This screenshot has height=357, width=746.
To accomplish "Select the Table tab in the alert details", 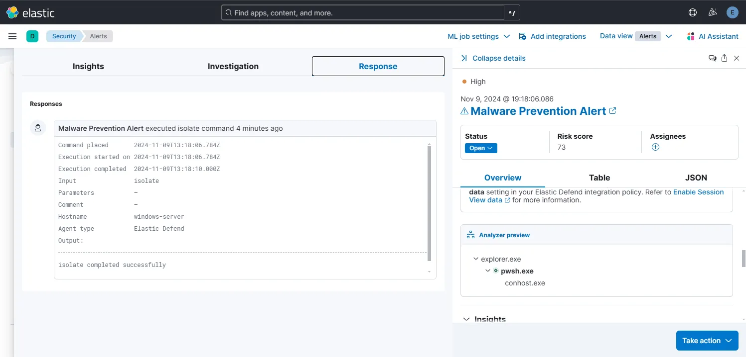I will (x=599, y=178).
